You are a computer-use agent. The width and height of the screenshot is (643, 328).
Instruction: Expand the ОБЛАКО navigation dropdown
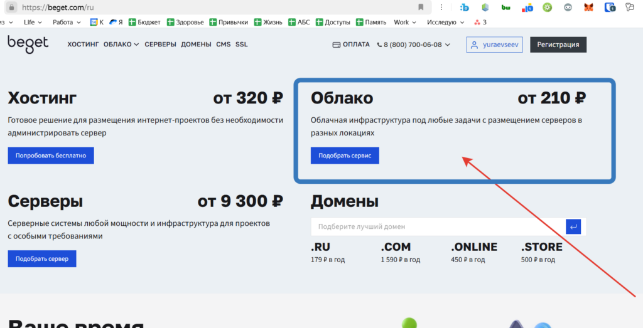(x=121, y=45)
